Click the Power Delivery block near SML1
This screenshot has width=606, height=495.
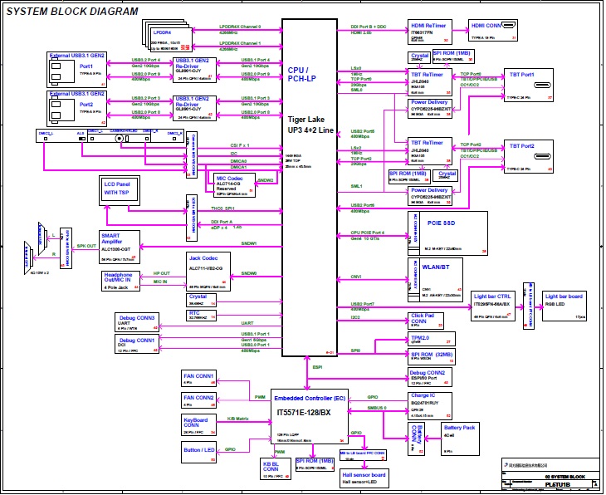430,196
